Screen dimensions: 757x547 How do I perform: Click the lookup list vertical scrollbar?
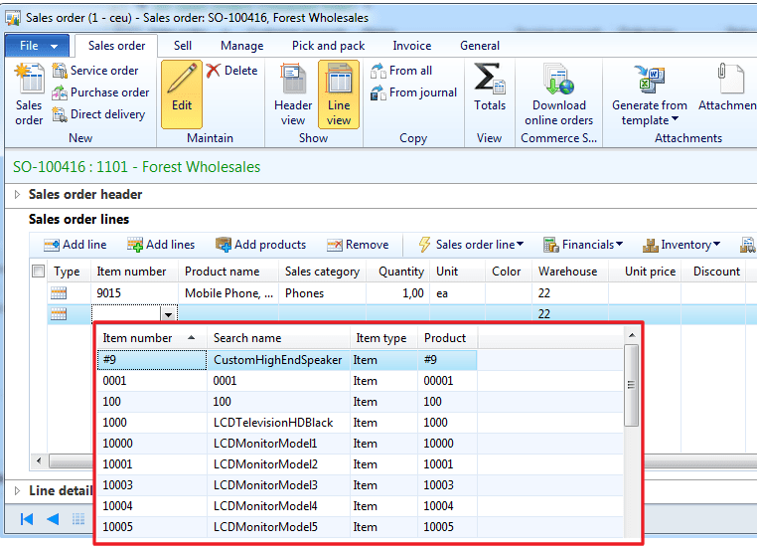pos(631,385)
